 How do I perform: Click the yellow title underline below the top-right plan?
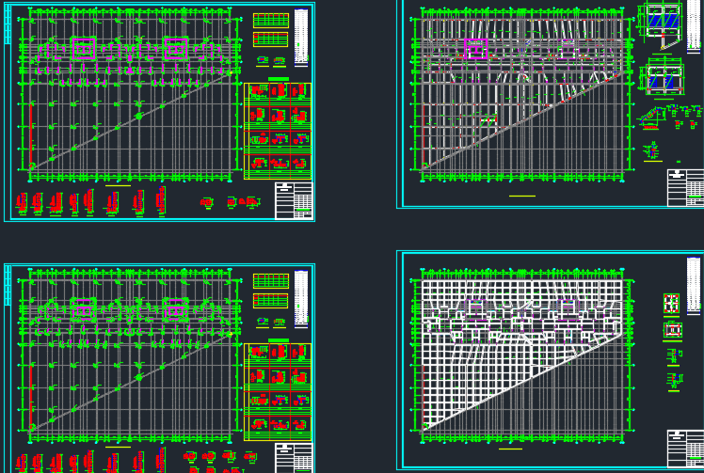[x=522, y=197]
